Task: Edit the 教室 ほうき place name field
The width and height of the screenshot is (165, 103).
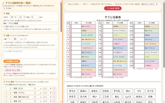Action: [23, 88]
